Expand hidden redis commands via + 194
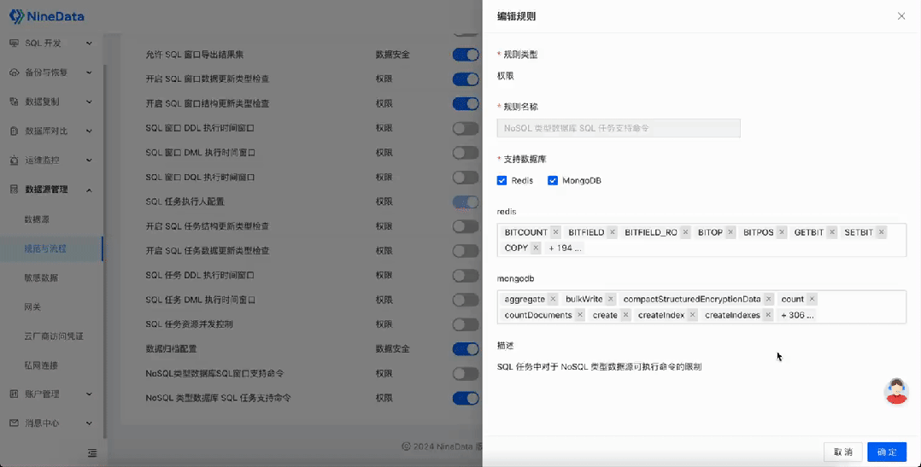Viewport: 921px width, 467px height. click(565, 248)
